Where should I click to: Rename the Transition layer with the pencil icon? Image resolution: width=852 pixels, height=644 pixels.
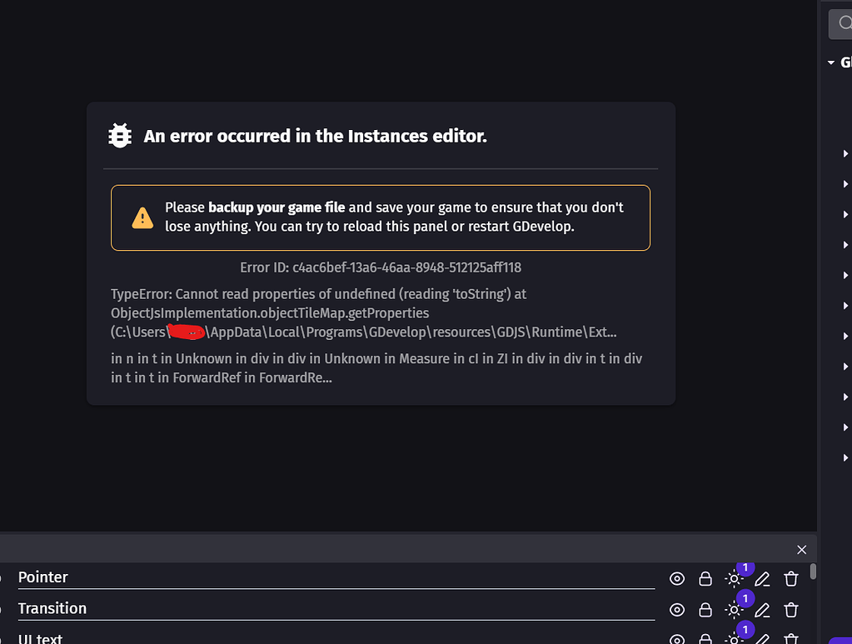coord(762,610)
